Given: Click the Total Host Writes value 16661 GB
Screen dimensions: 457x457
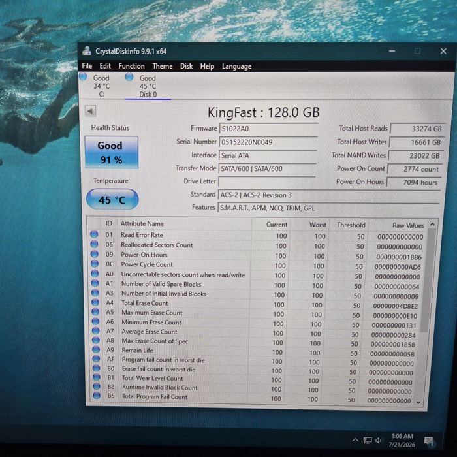Looking at the screenshot, I should 417,142.
